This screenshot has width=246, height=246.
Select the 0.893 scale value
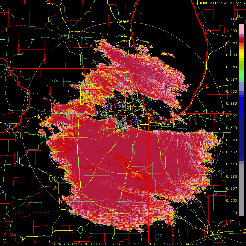(232, 55)
